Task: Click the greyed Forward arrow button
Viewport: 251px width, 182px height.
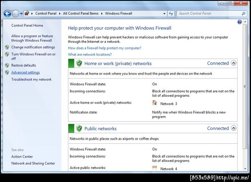Action: pos(15,14)
